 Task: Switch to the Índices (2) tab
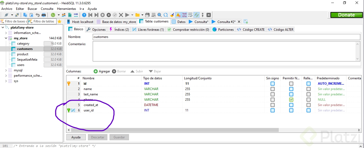pyautogui.click(x=119, y=30)
